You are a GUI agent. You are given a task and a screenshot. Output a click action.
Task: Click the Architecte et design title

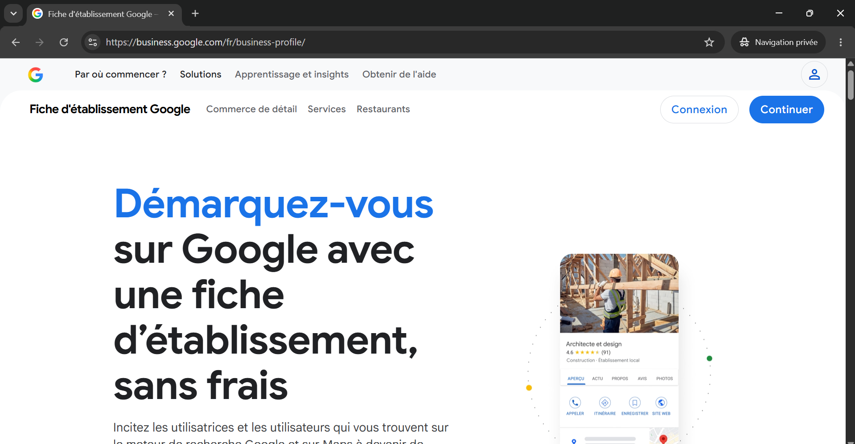click(594, 344)
